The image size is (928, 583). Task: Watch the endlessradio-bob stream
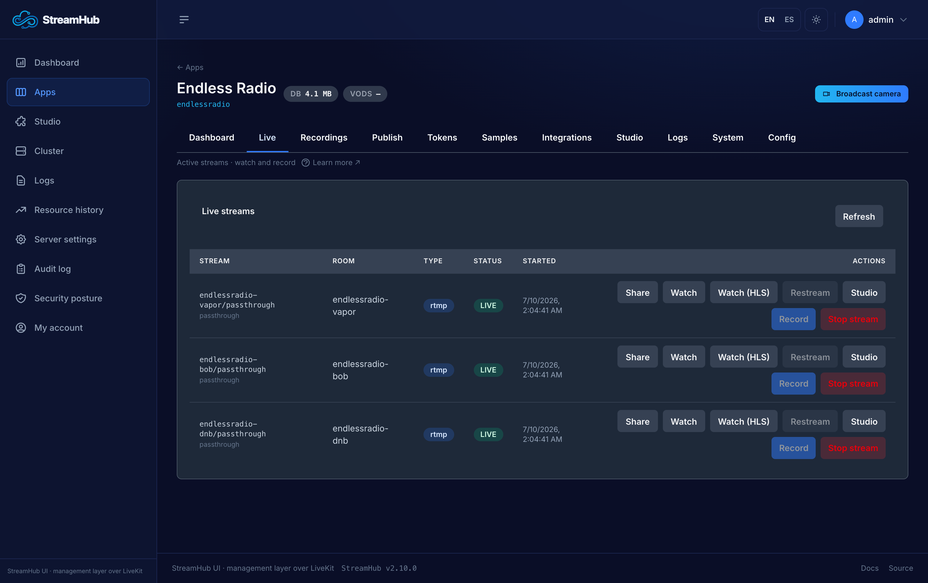tap(684, 357)
